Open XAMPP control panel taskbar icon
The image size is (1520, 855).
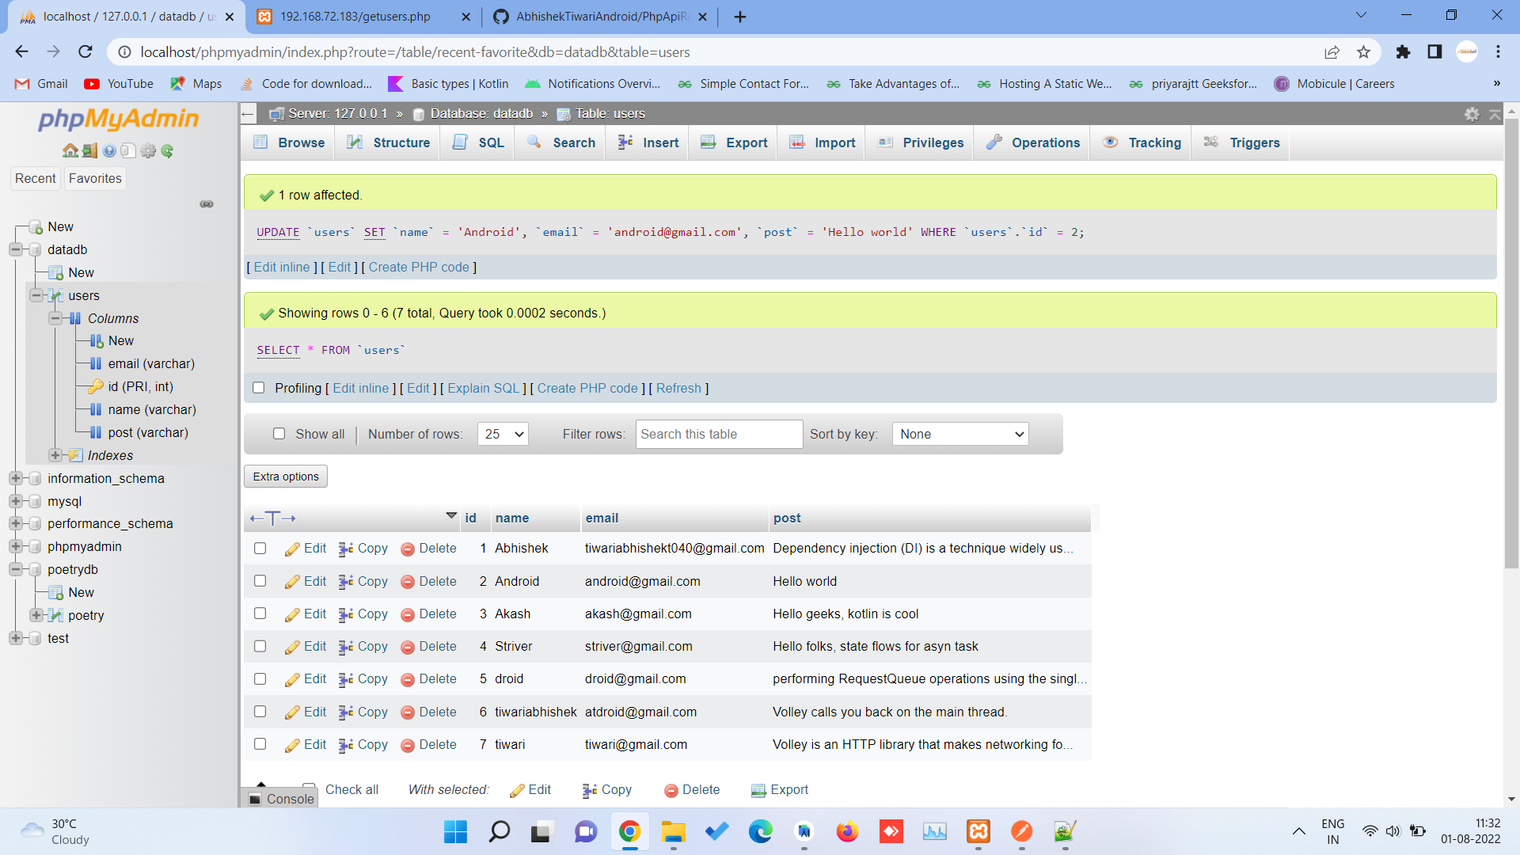click(x=978, y=831)
